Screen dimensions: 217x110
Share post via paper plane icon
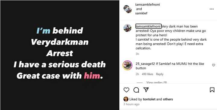pos(146,90)
